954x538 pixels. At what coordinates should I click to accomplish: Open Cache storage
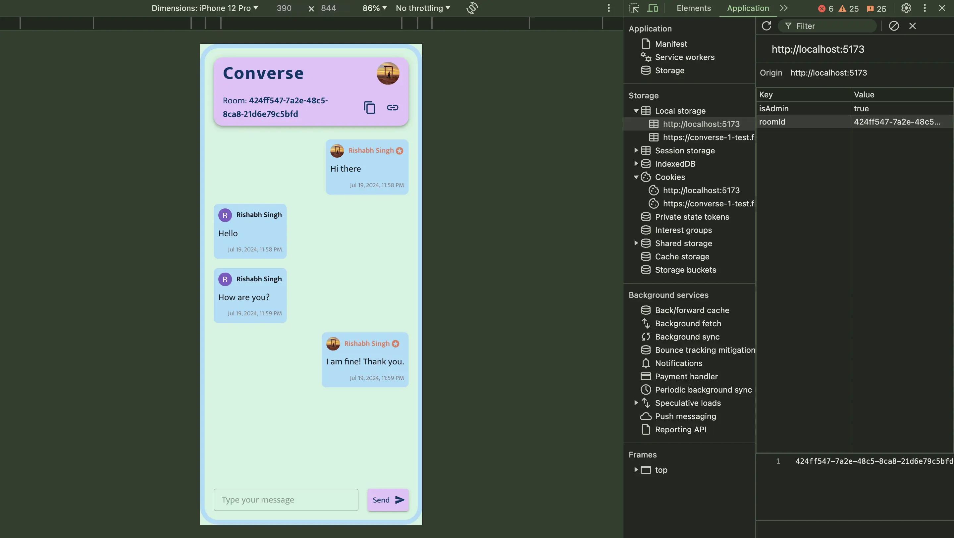pos(682,257)
